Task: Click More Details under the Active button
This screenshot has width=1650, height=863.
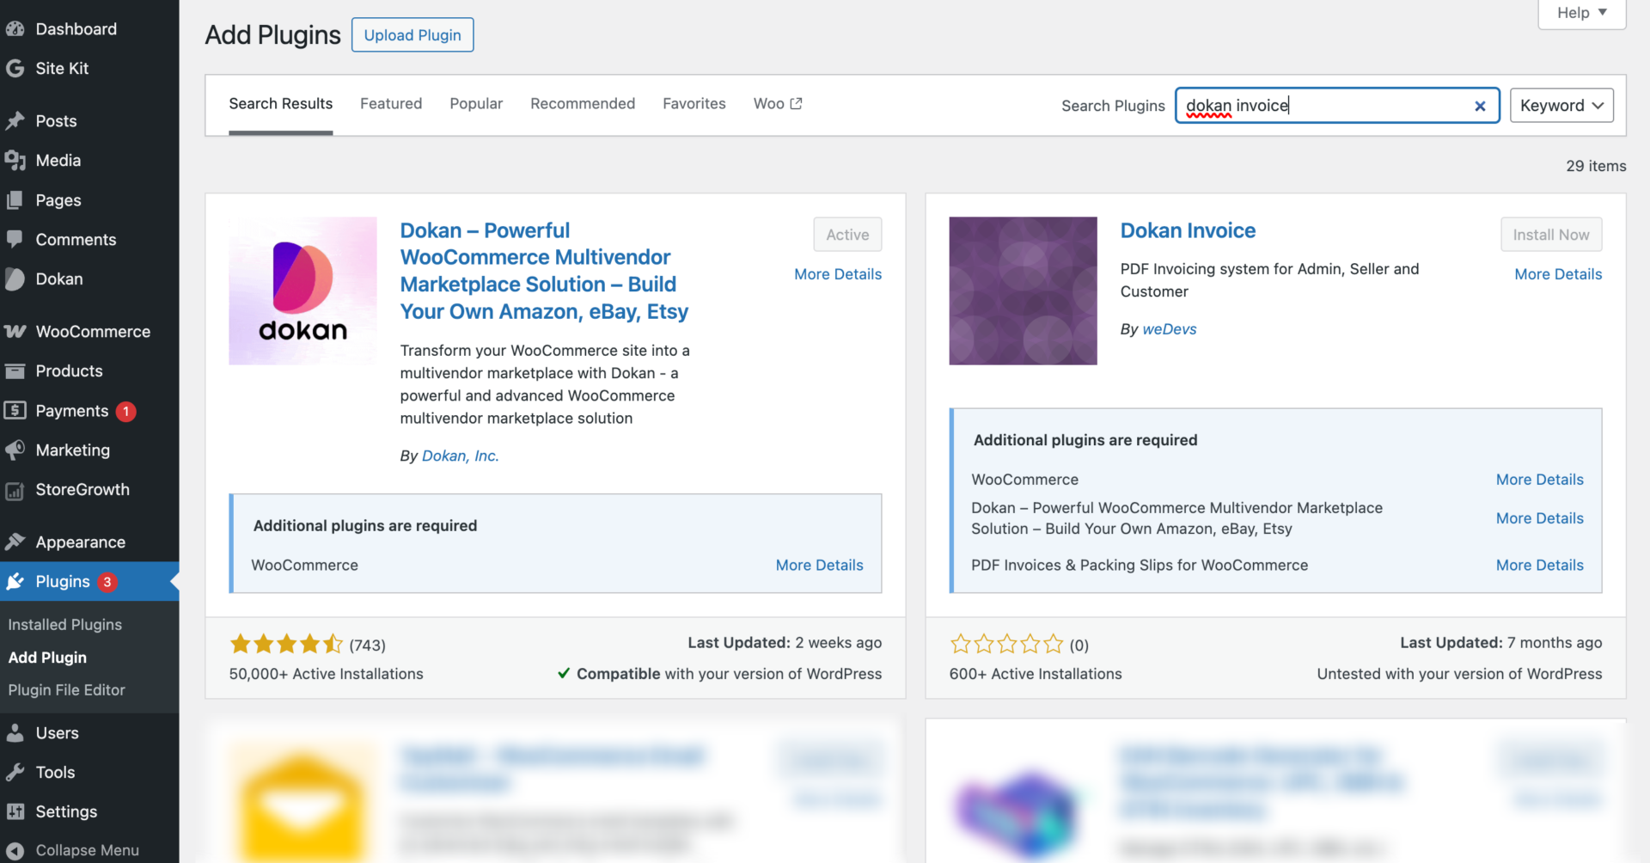Action: pos(838,274)
